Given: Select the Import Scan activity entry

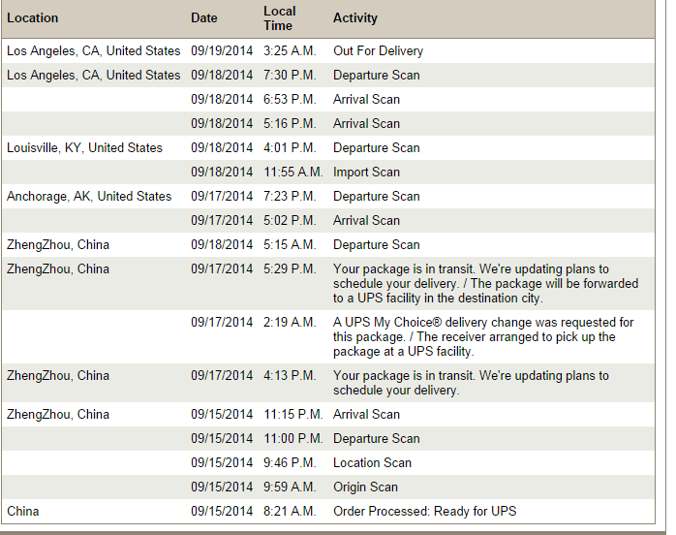Looking at the screenshot, I should pyautogui.click(x=366, y=173).
